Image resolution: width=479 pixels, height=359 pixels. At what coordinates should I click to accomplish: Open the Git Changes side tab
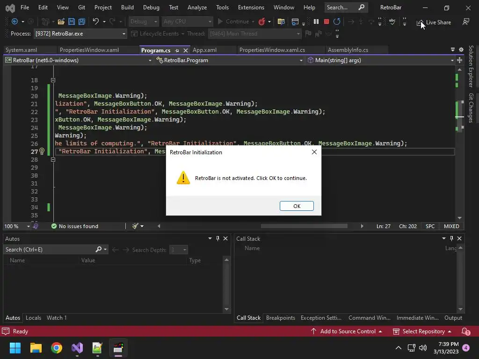(x=471, y=108)
